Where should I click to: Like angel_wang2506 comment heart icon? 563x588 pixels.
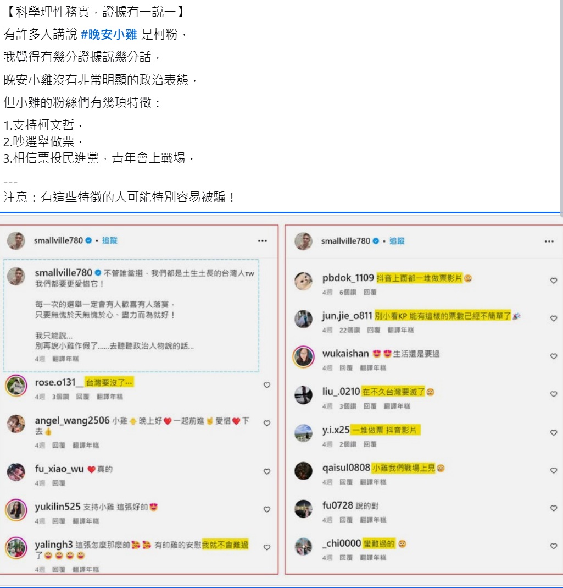click(x=267, y=423)
